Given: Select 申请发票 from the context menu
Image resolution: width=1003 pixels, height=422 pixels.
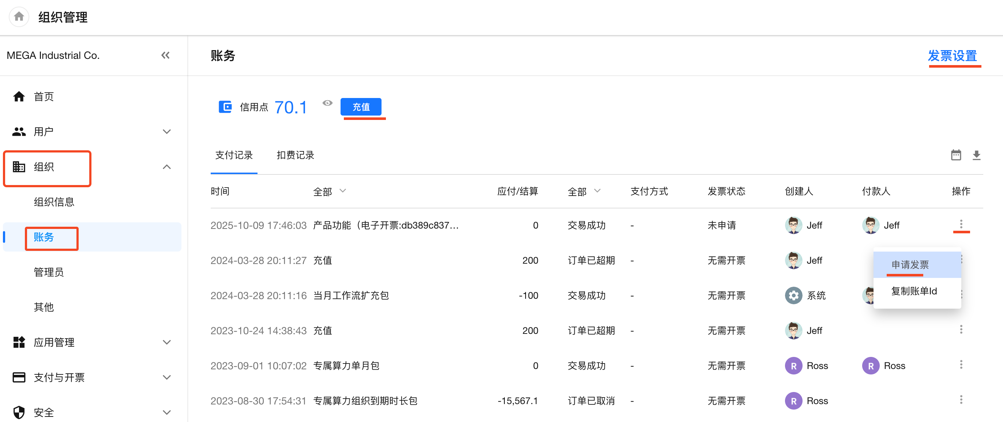Looking at the screenshot, I should 910,265.
